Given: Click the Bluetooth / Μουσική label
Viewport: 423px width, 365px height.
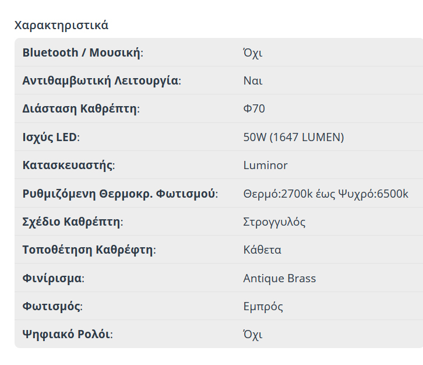Looking at the screenshot, I should coord(82,52).
